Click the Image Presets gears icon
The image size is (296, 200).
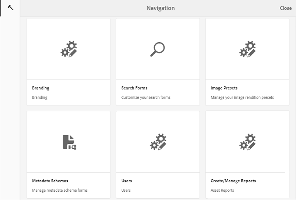(x=247, y=49)
